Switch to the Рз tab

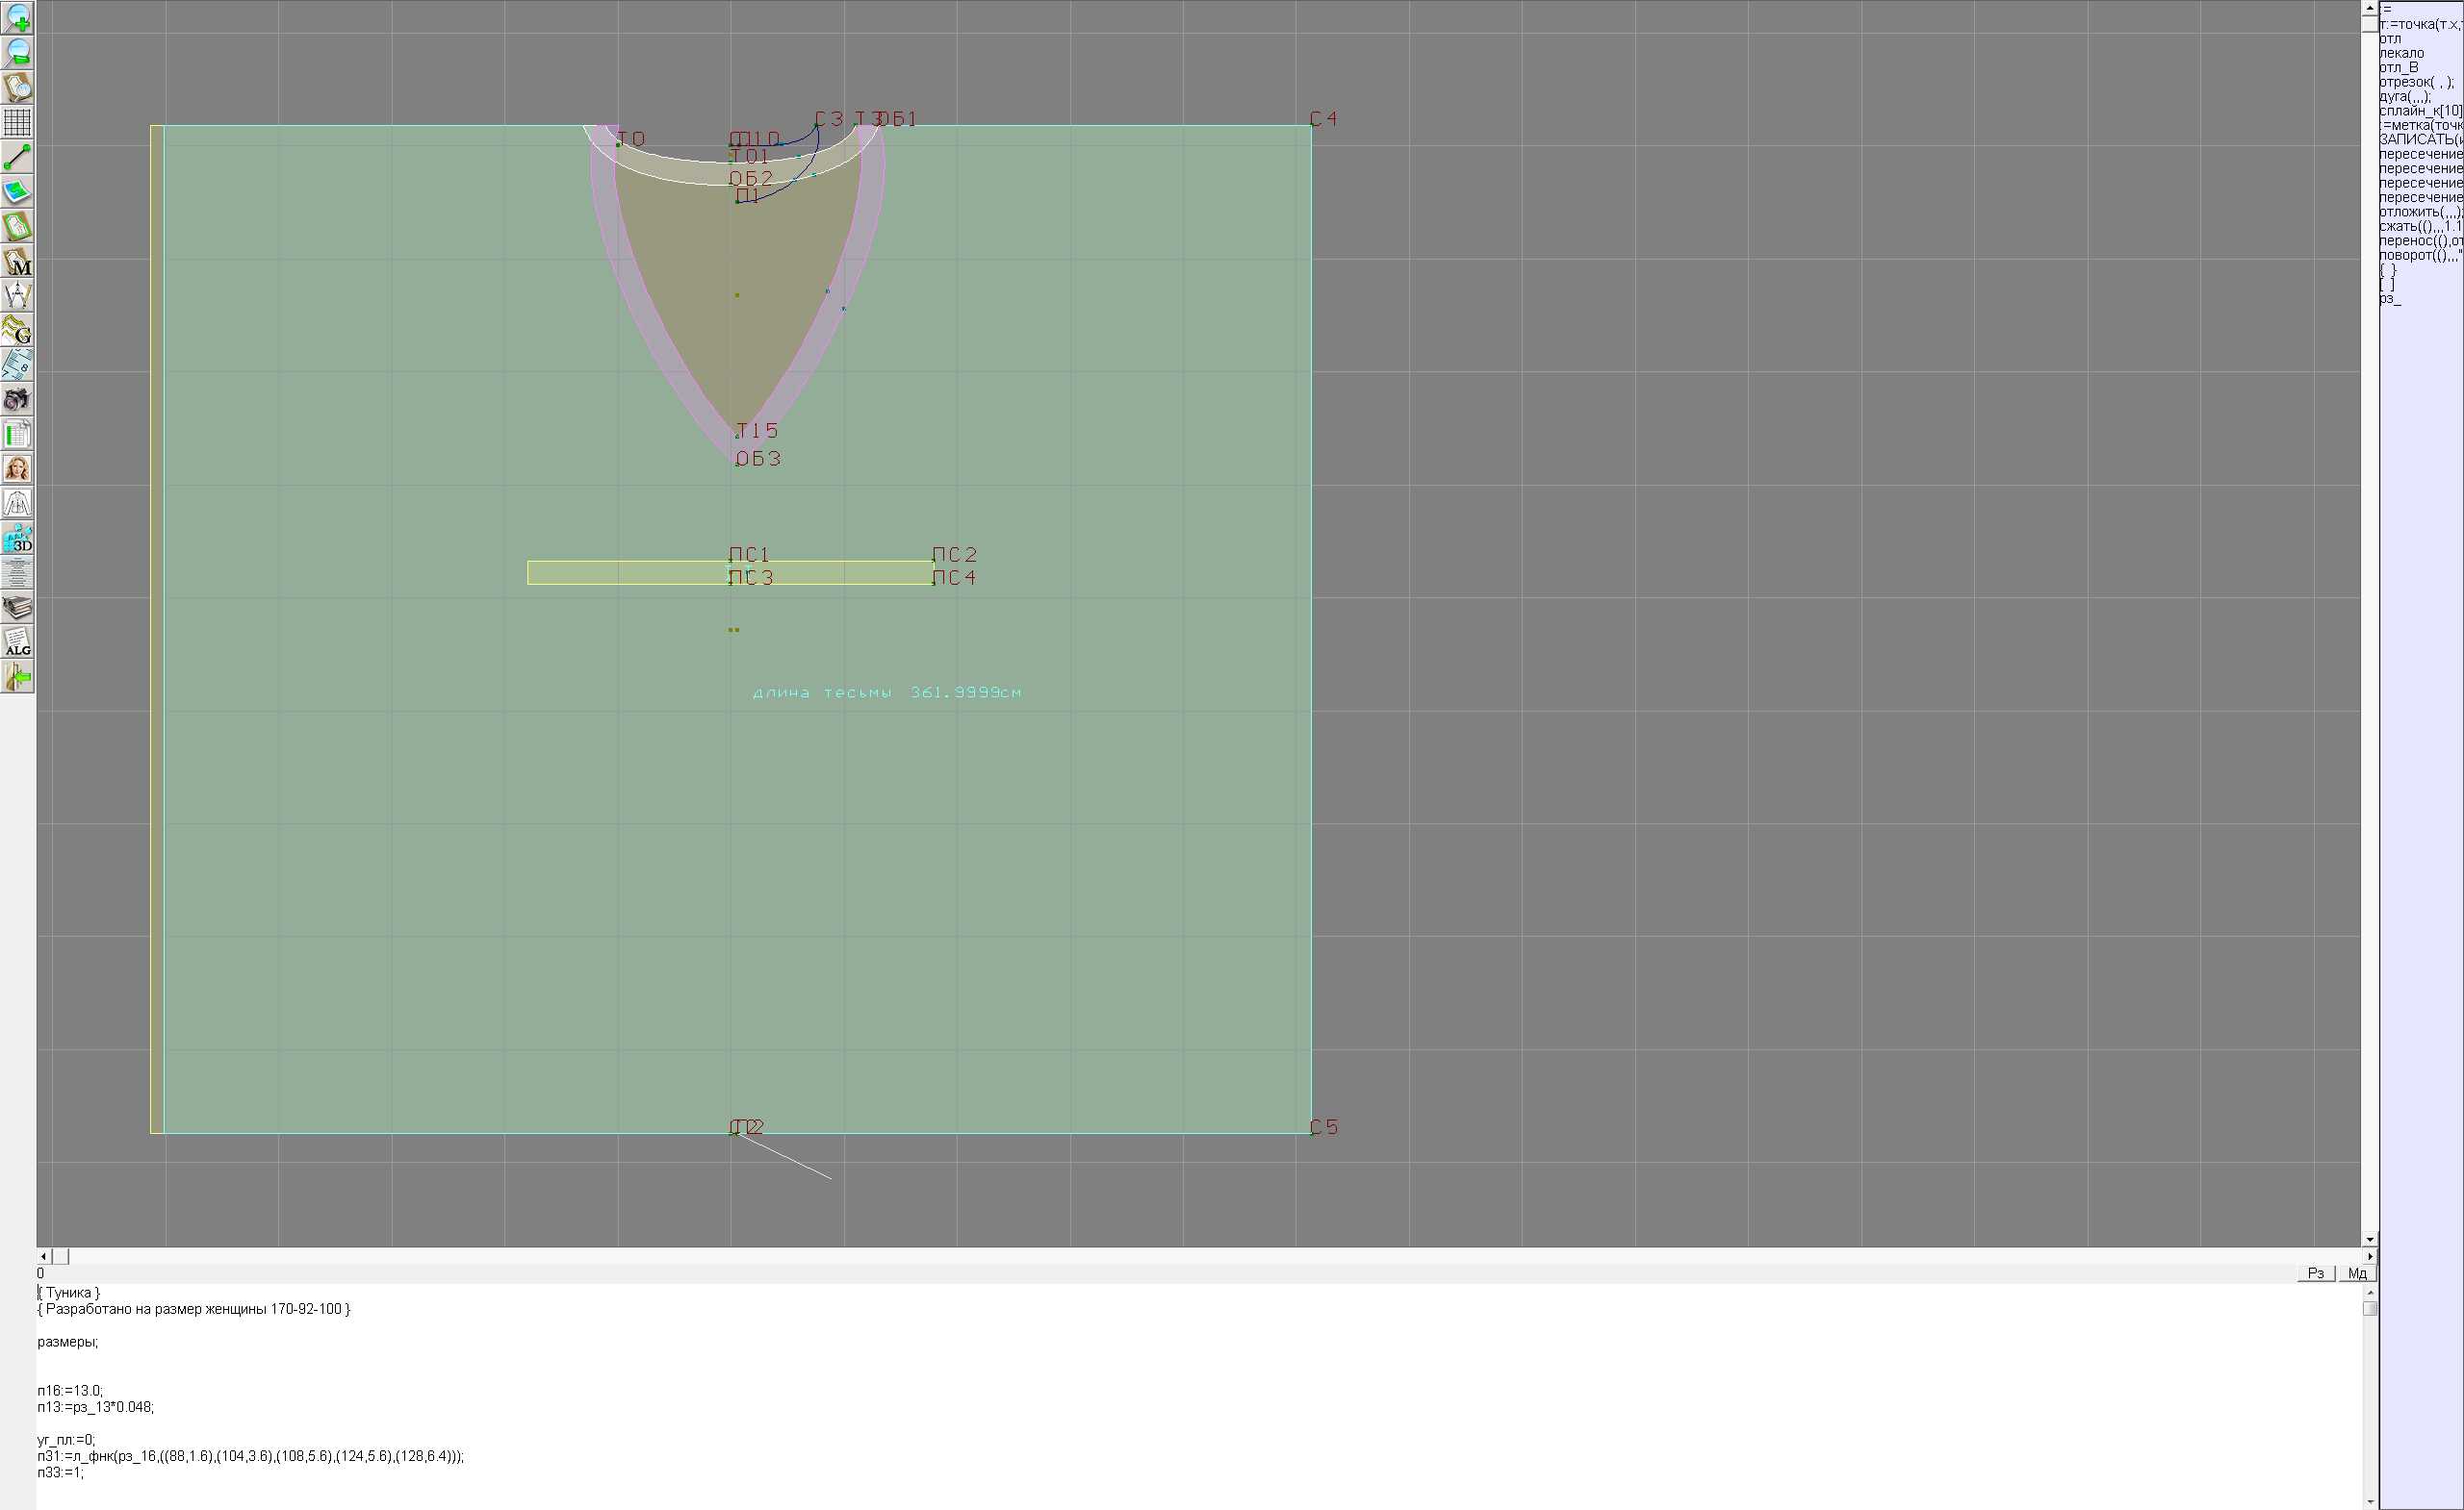pyautogui.click(x=2316, y=1273)
